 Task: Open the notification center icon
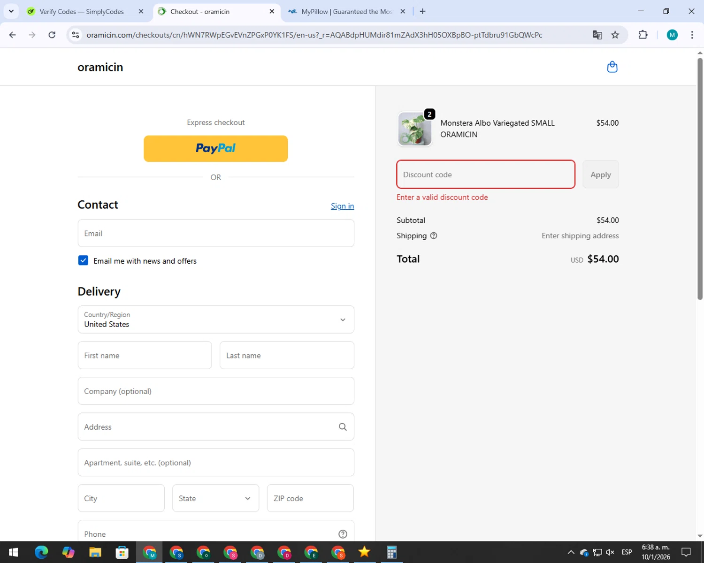pos(686,552)
